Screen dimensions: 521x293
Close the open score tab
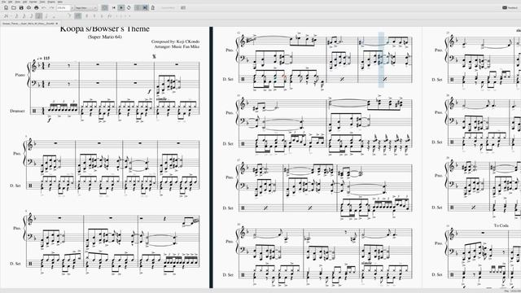(57, 24)
